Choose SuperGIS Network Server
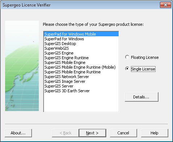The height and width of the screenshot is (142, 173). tap(81, 77)
